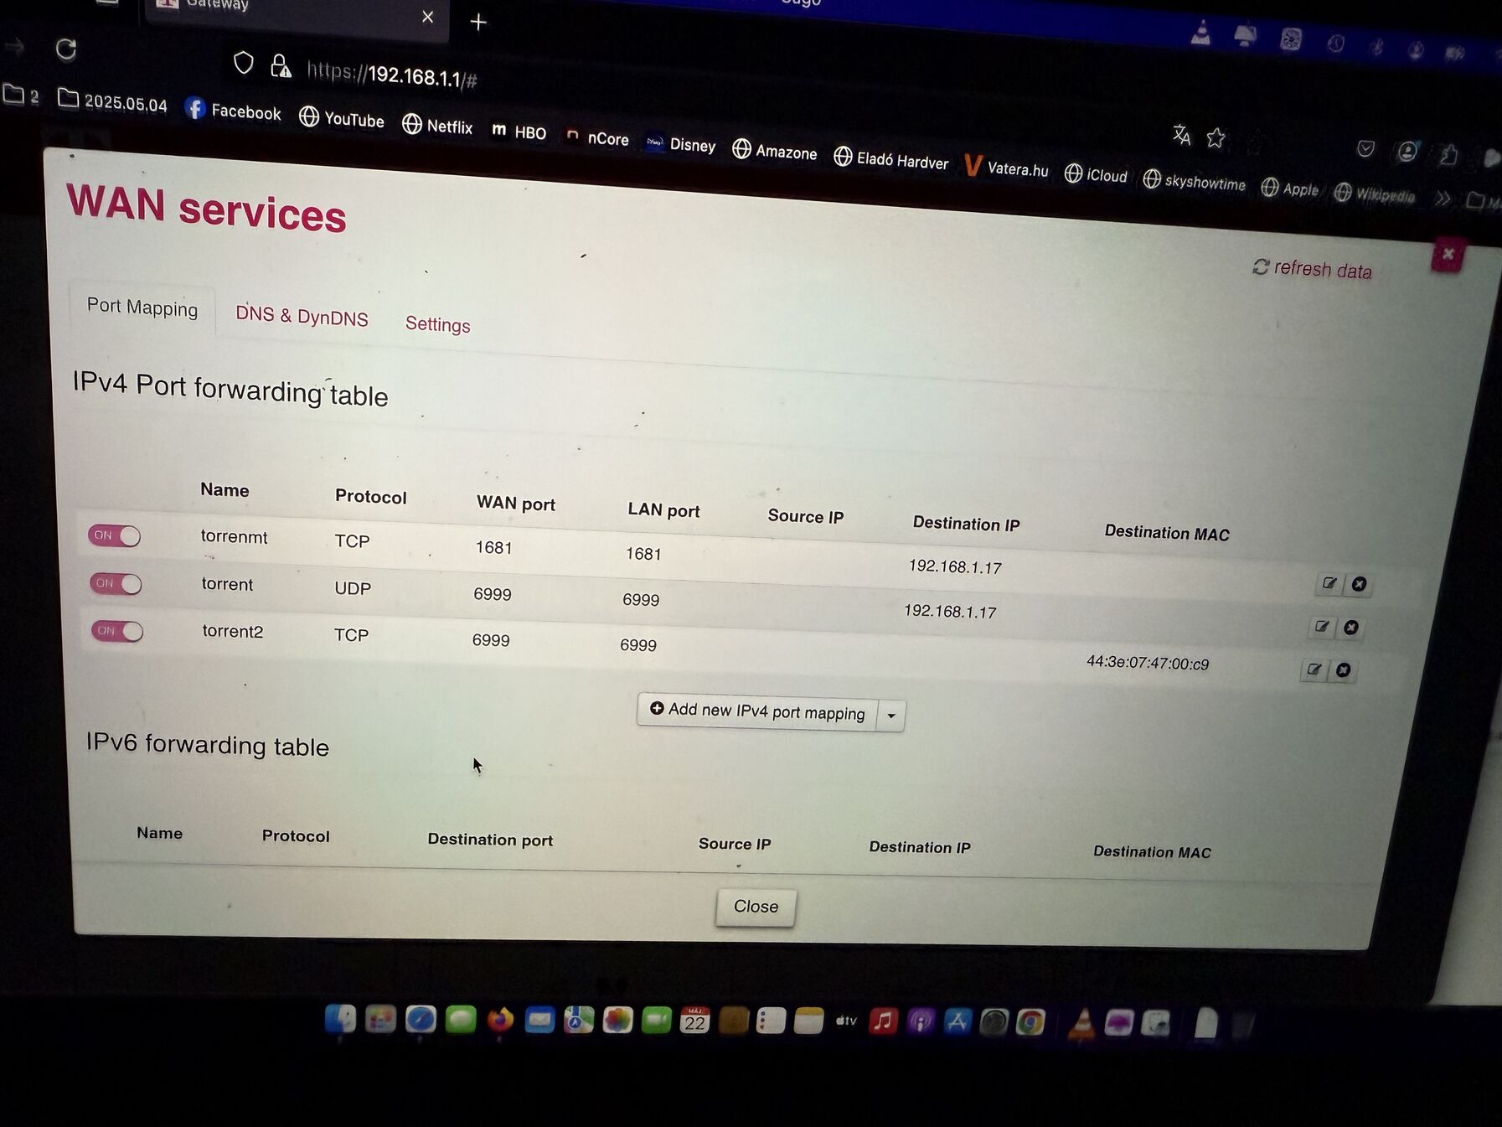Open the Wikipedia bookmark
This screenshot has height=1127, width=1502.
(1375, 194)
